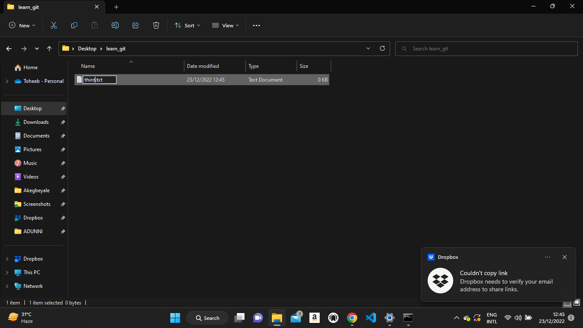Expand the Network tree node

pyautogui.click(x=7, y=286)
